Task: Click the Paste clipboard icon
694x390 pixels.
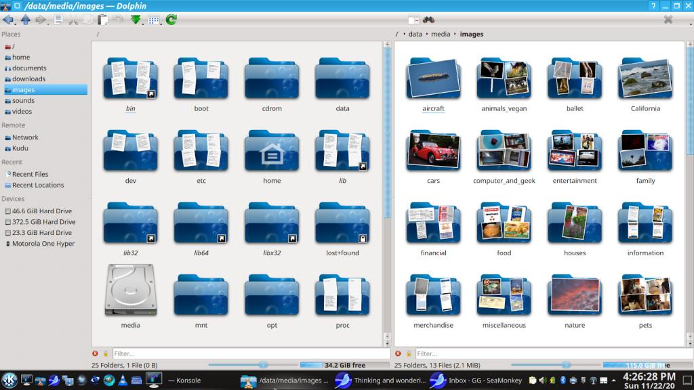Action: coord(103,20)
